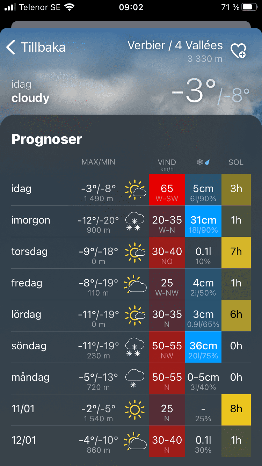This screenshot has width=262, height=466.
Task: Tap the partly sunny icon for idag
Action: click(x=135, y=190)
